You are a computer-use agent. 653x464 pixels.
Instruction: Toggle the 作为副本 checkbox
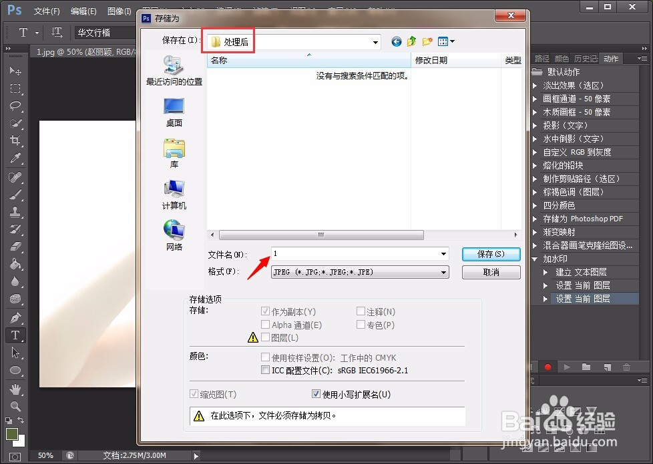[x=265, y=311]
